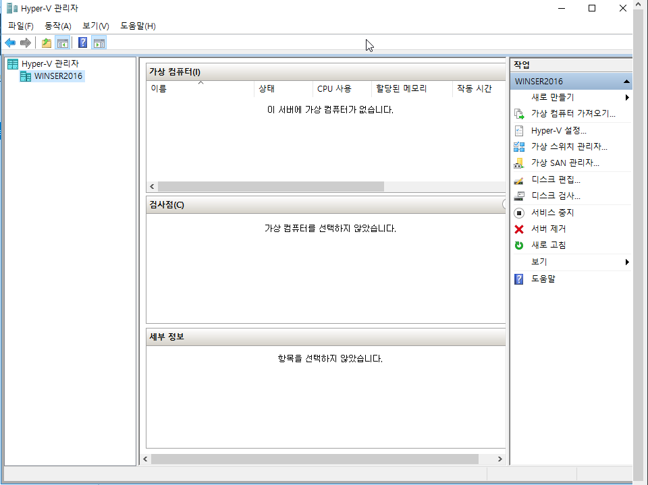
Task: Open 가상 컴퓨터 가져오기... action
Action: click(573, 113)
